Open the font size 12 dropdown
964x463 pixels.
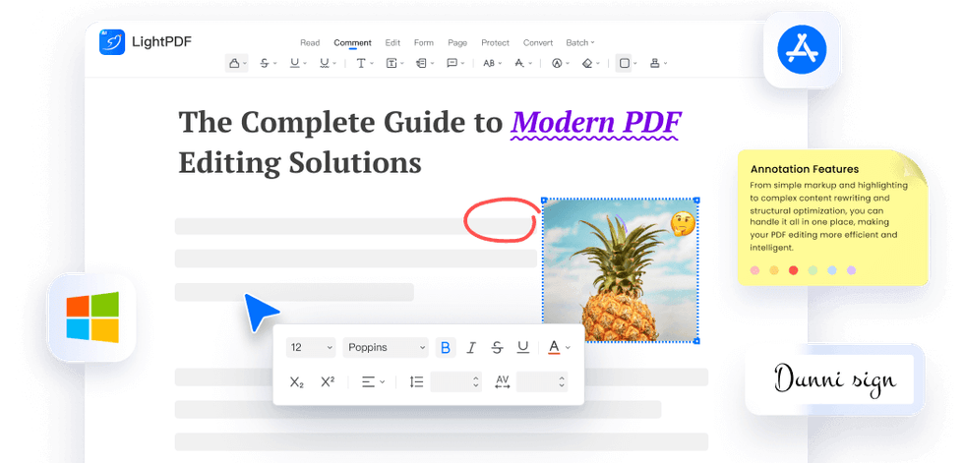pos(311,348)
